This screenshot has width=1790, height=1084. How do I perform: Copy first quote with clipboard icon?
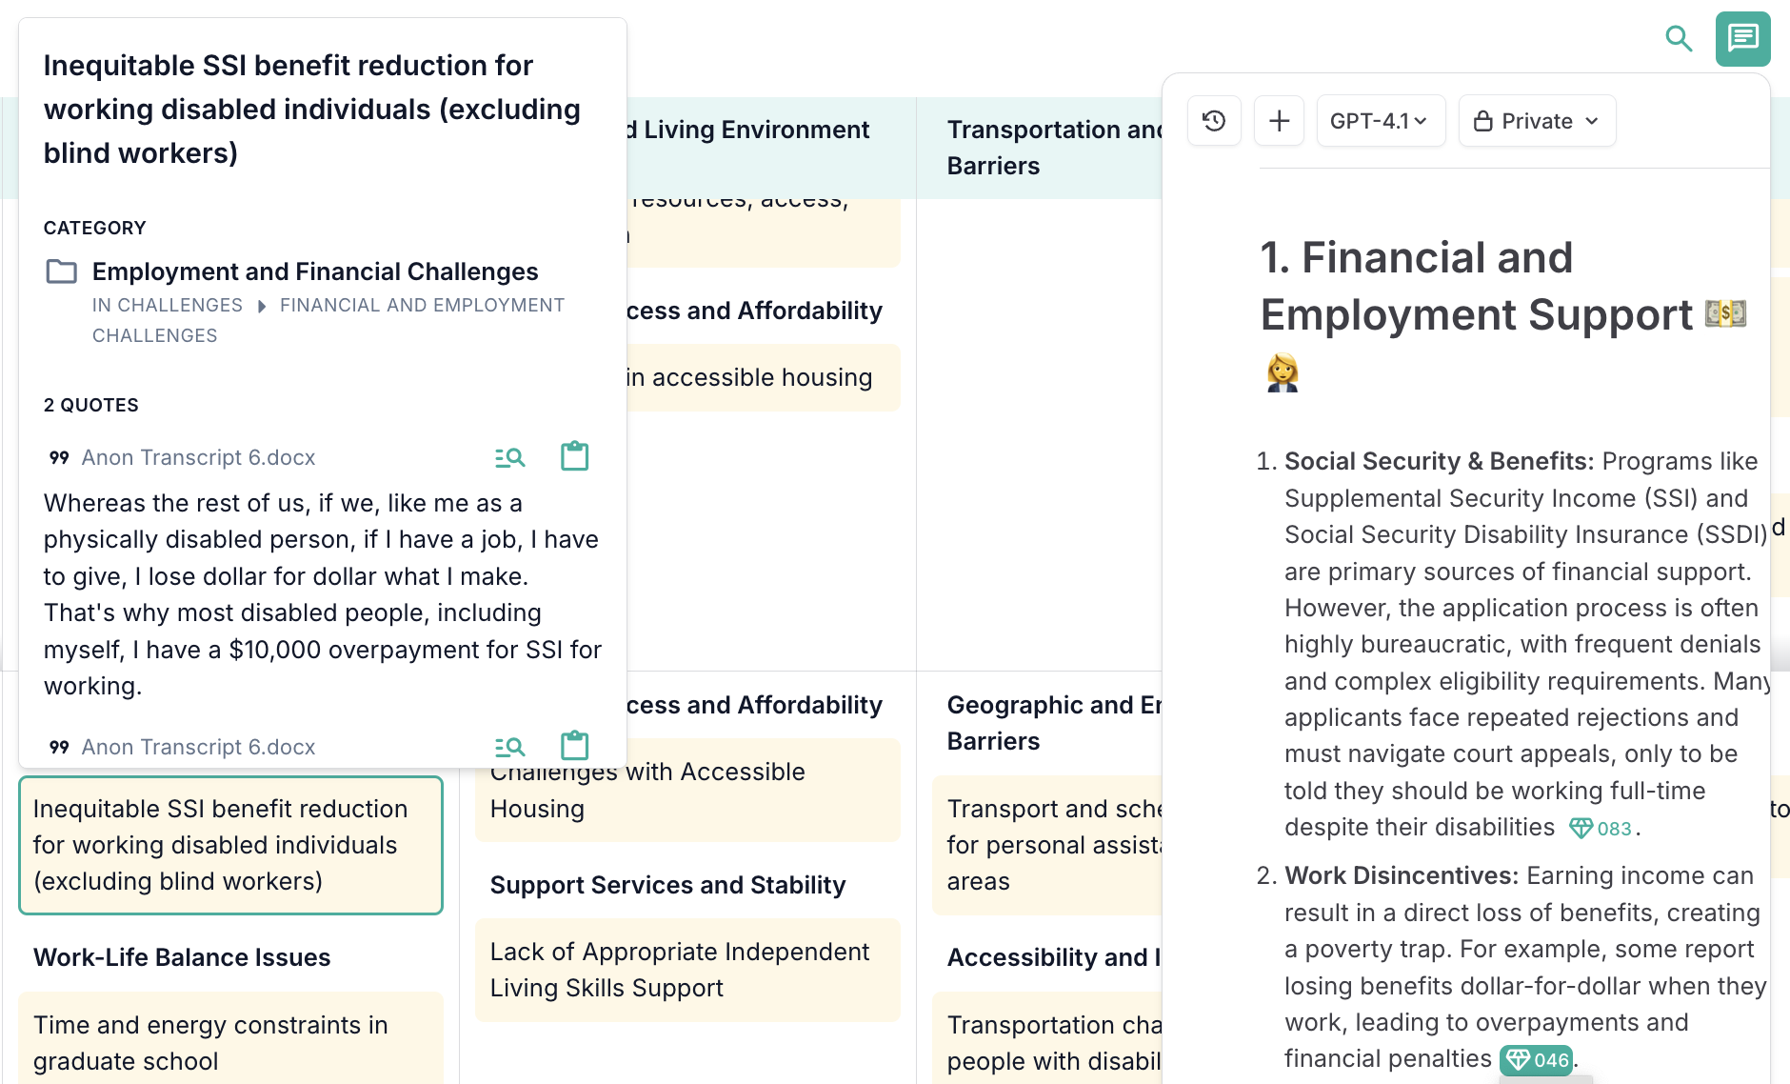(x=574, y=457)
